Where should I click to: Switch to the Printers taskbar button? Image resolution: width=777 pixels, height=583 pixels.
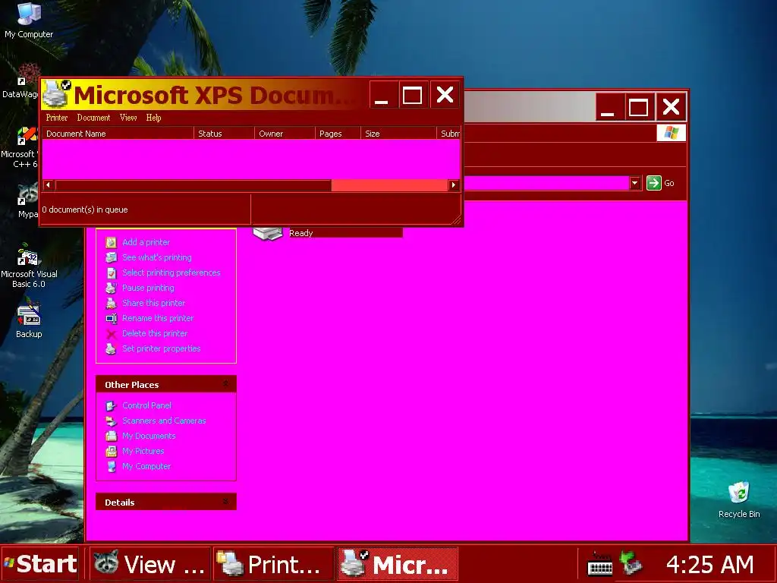pos(273,564)
